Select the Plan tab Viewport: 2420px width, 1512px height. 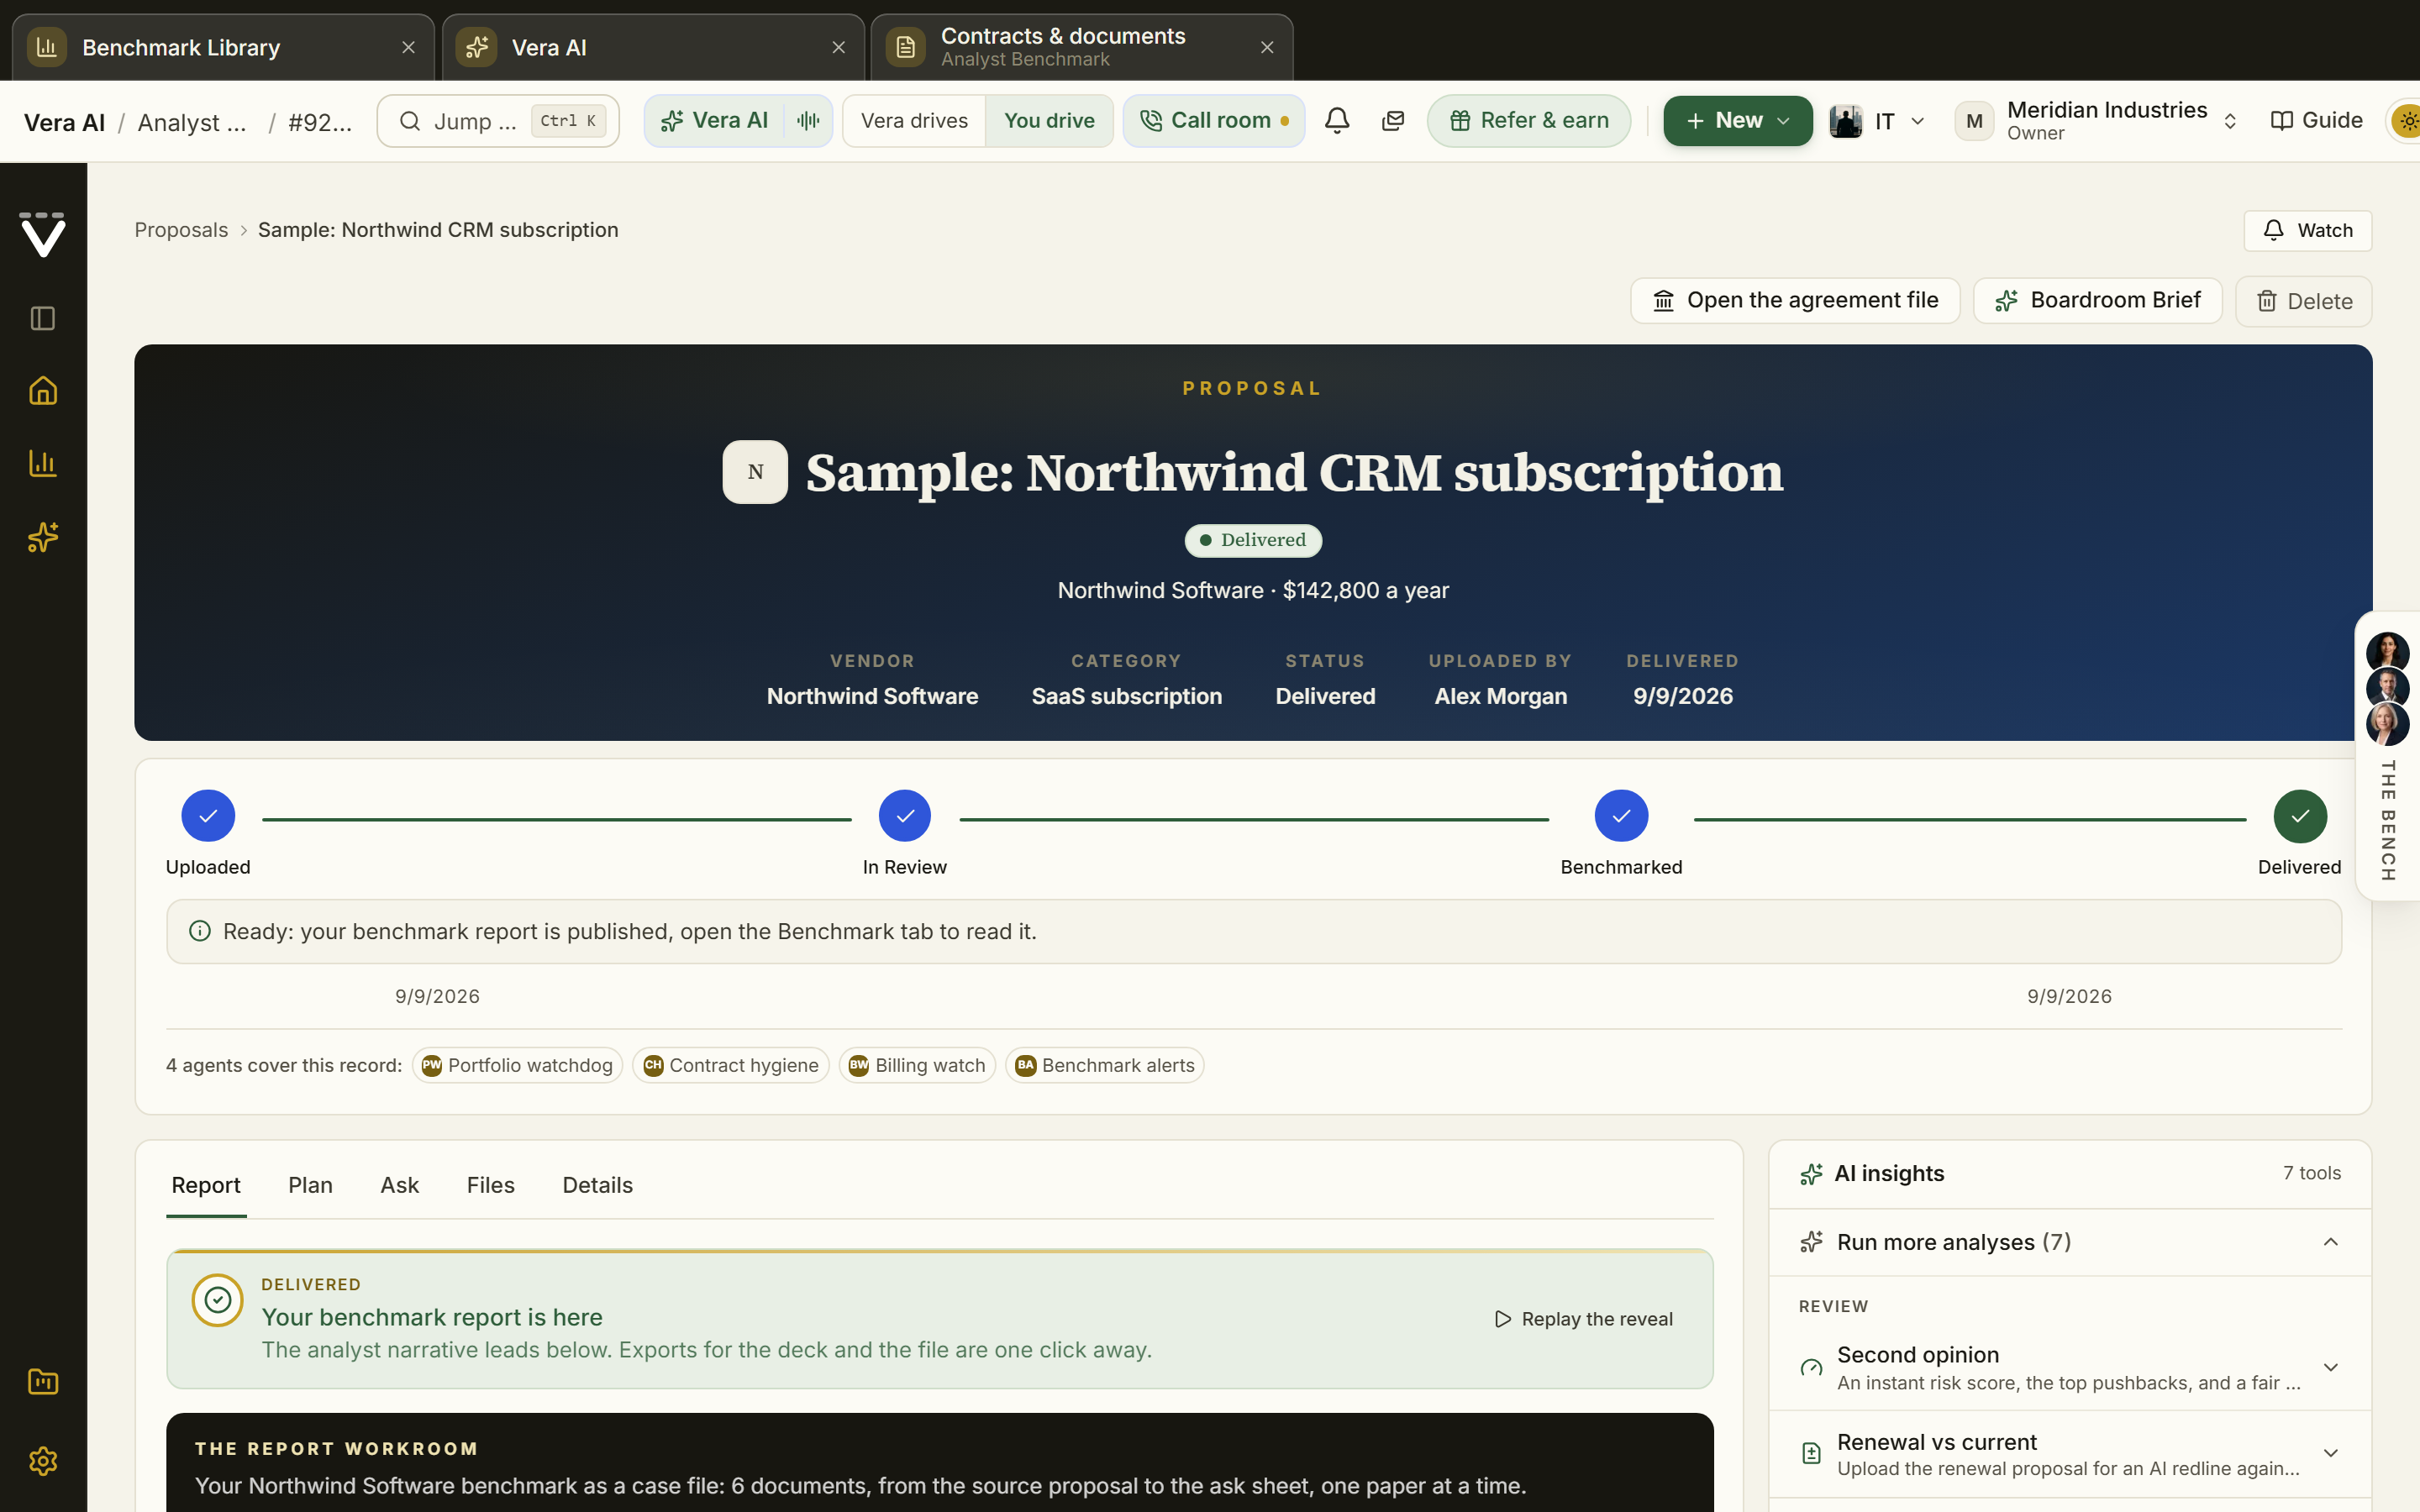click(310, 1185)
